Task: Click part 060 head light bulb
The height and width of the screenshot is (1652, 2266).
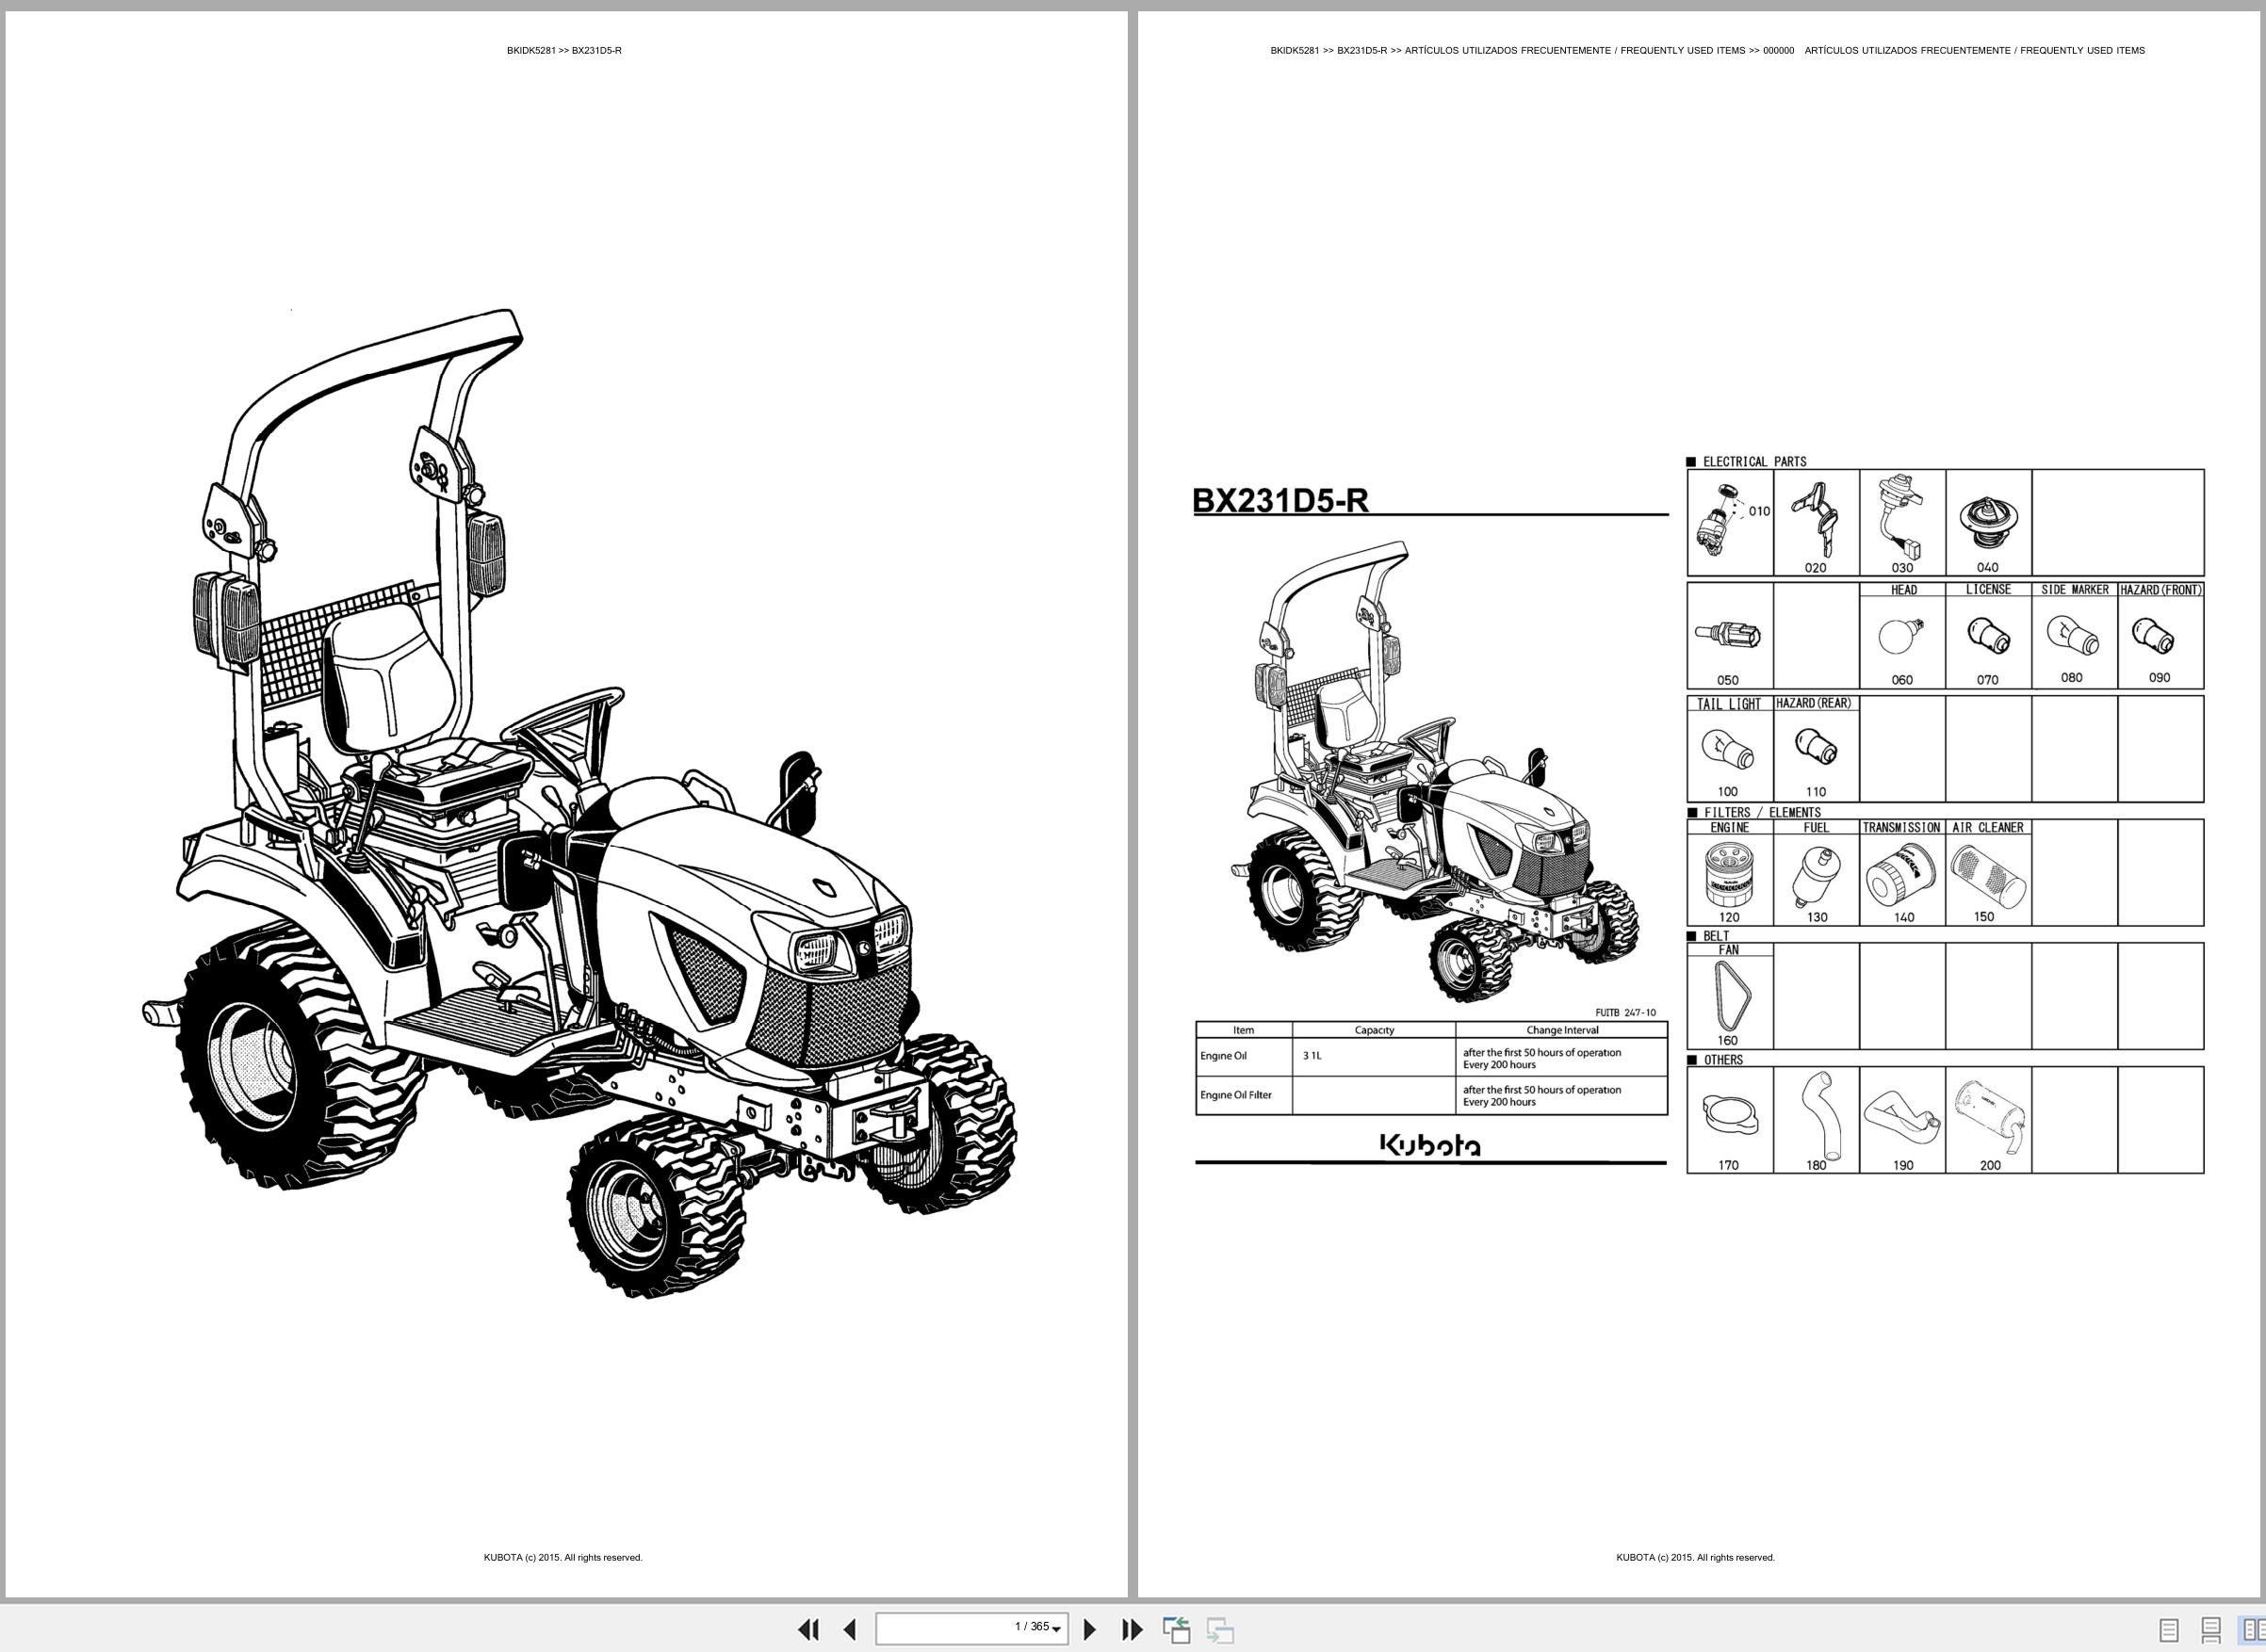Action: [1900, 634]
